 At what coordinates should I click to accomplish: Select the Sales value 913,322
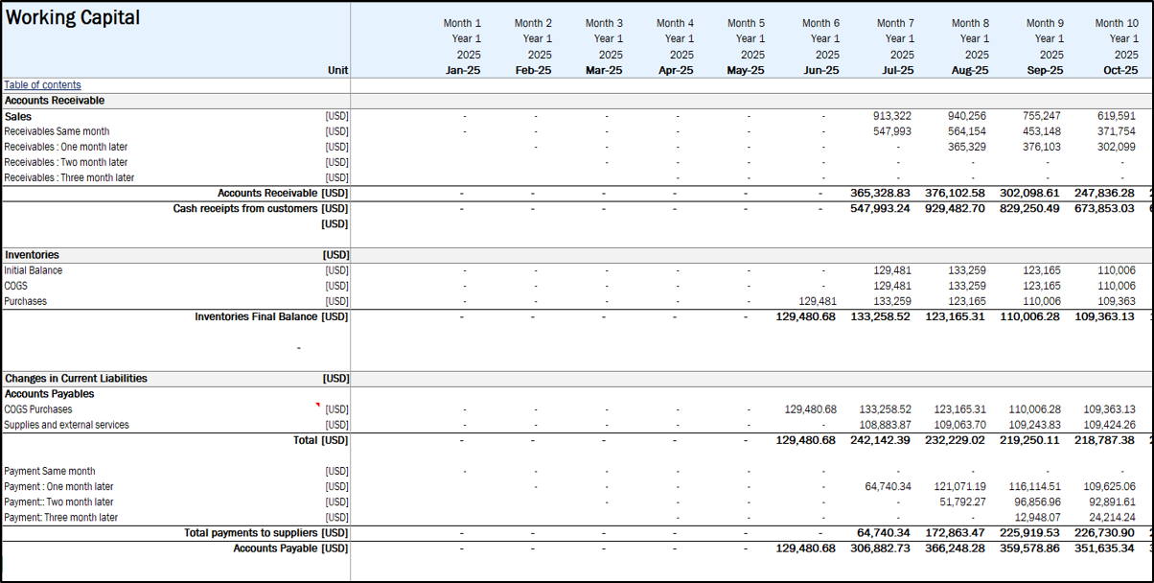[x=891, y=116]
